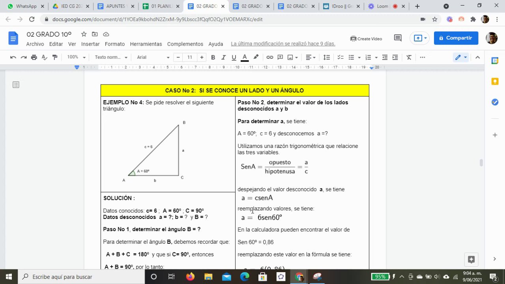505x284 pixels.
Task: Open the text color picker
Action: click(245, 57)
